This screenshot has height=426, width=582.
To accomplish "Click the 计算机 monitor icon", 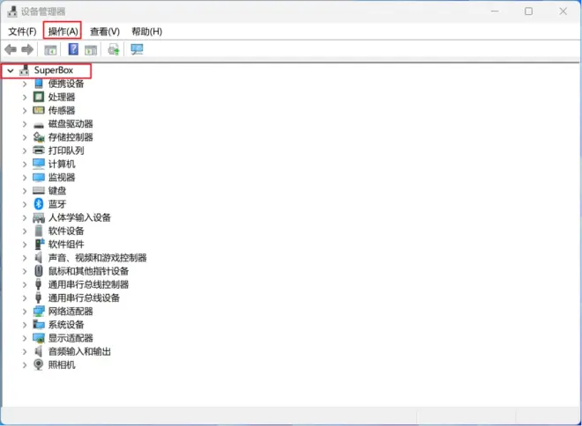I will [x=39, y=164].
